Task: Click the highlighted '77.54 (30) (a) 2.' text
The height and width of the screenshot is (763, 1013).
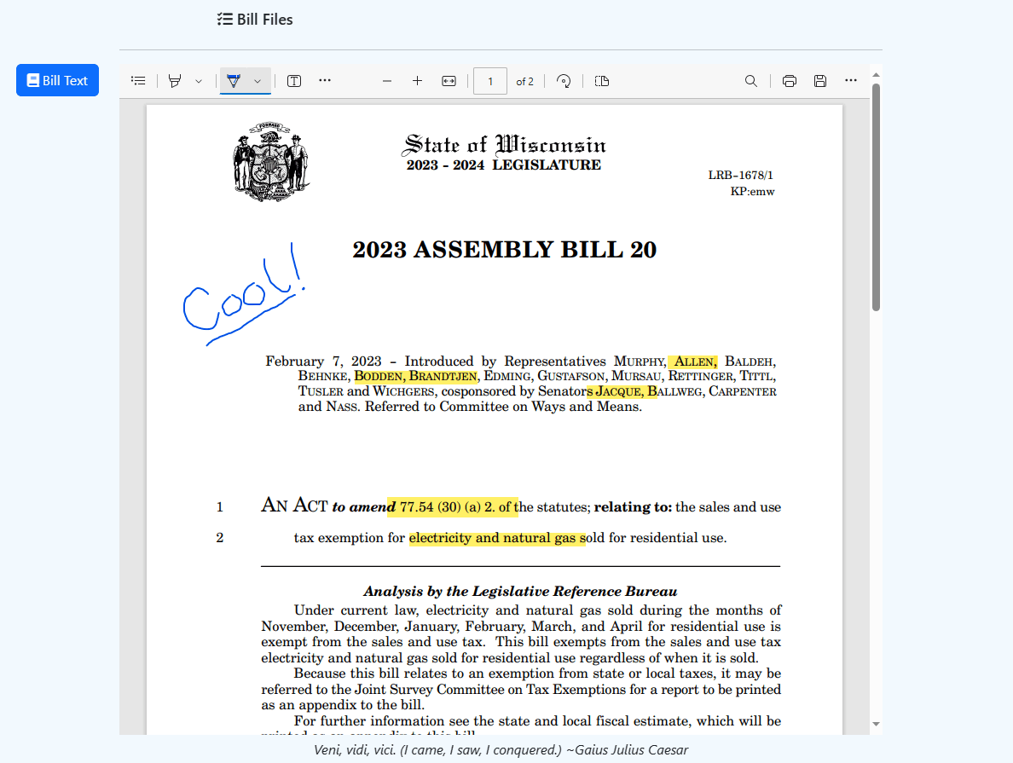Action: click(447, 507)
